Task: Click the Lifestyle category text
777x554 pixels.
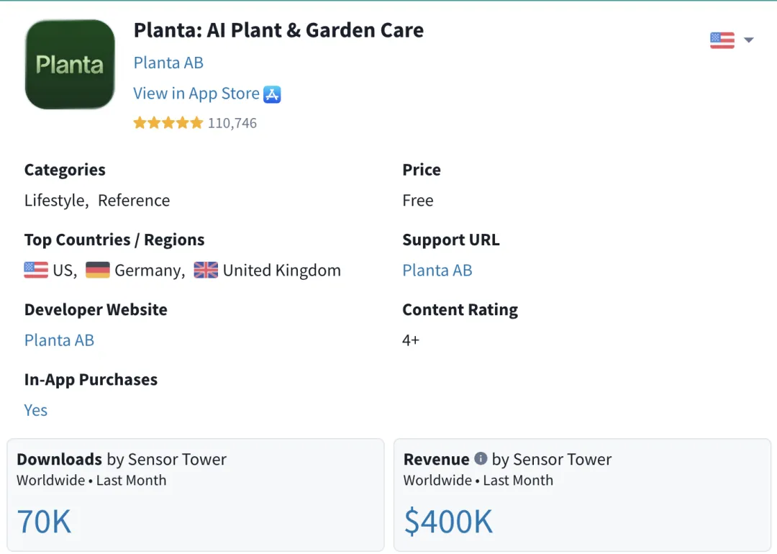Action: tap(56, 201)
